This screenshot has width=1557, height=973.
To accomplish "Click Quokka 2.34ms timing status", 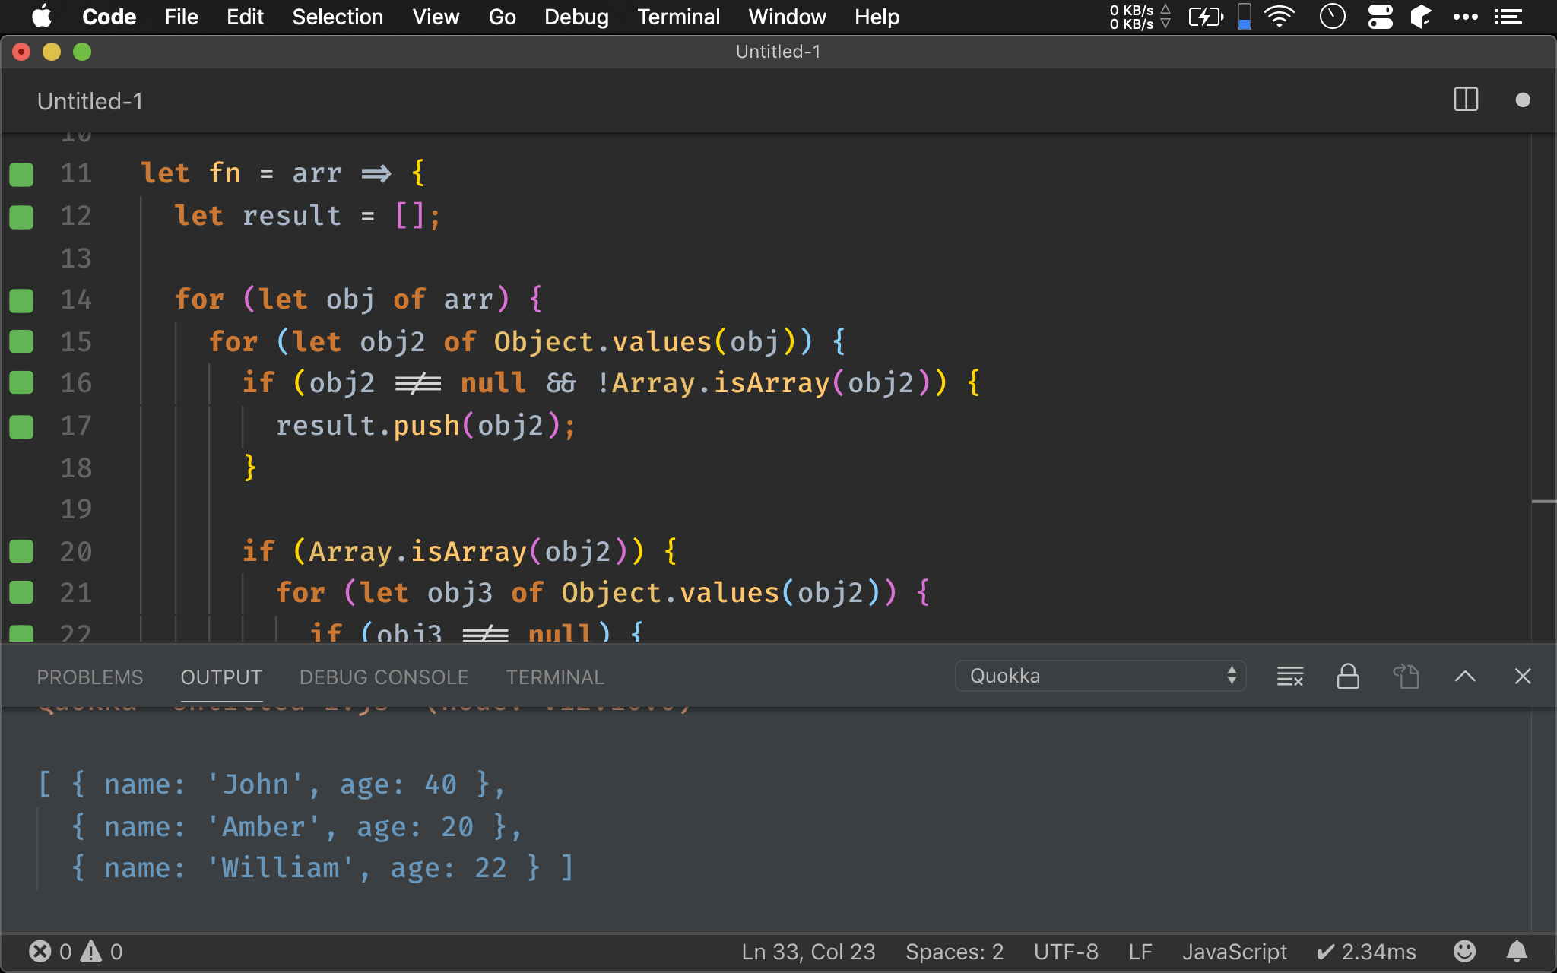I will pos(1366,952).
